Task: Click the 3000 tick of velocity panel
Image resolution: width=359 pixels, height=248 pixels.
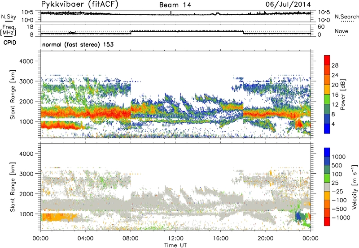Action: coord(26,174)
